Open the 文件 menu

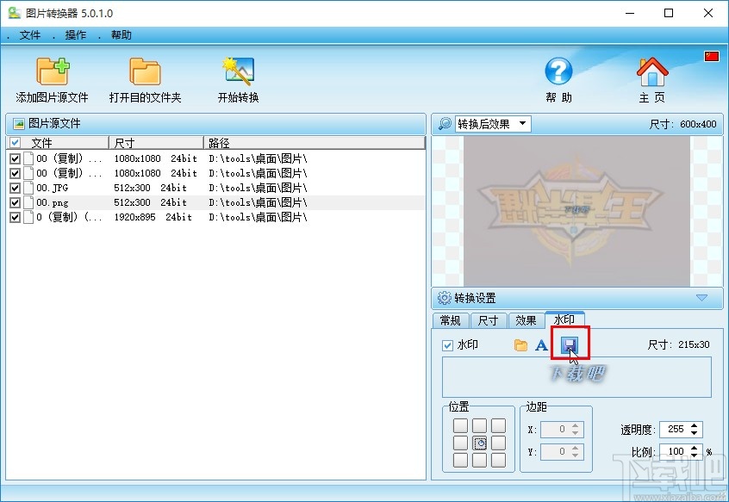(x=29, y=35)
